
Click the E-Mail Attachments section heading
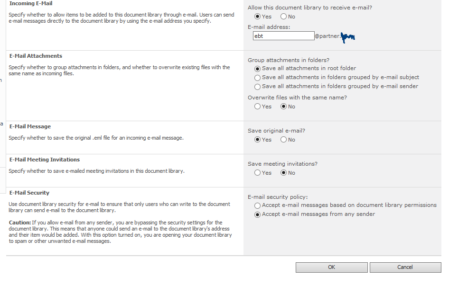click(36, 56)
